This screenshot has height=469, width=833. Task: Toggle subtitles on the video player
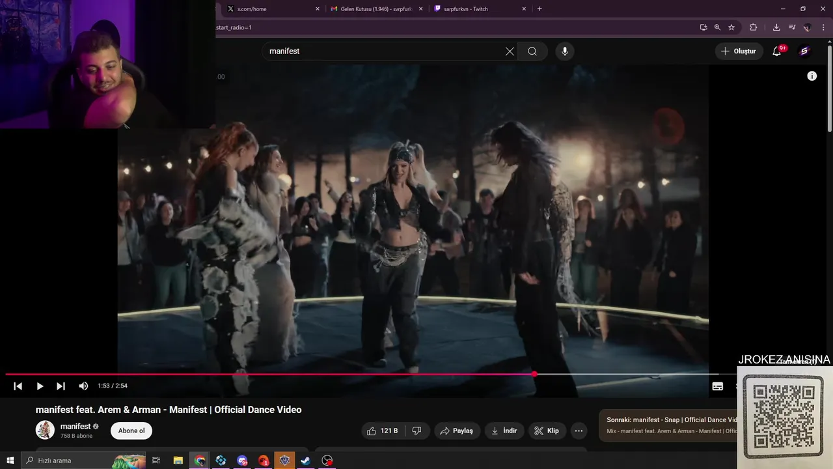pos(717,386)
